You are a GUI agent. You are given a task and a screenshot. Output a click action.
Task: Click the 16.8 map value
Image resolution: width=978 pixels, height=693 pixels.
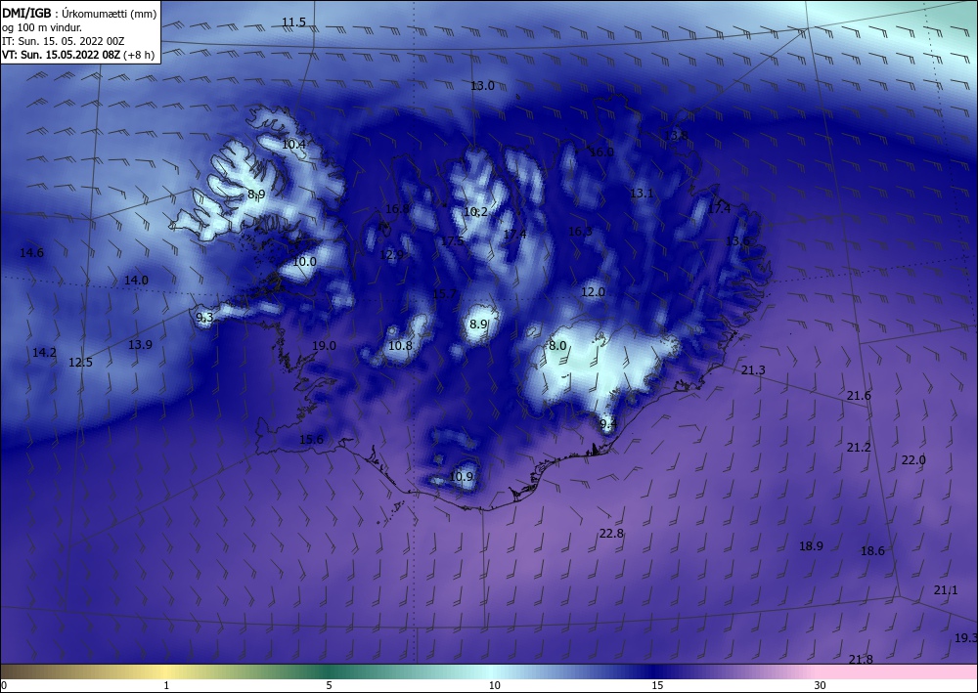(397, 209)
